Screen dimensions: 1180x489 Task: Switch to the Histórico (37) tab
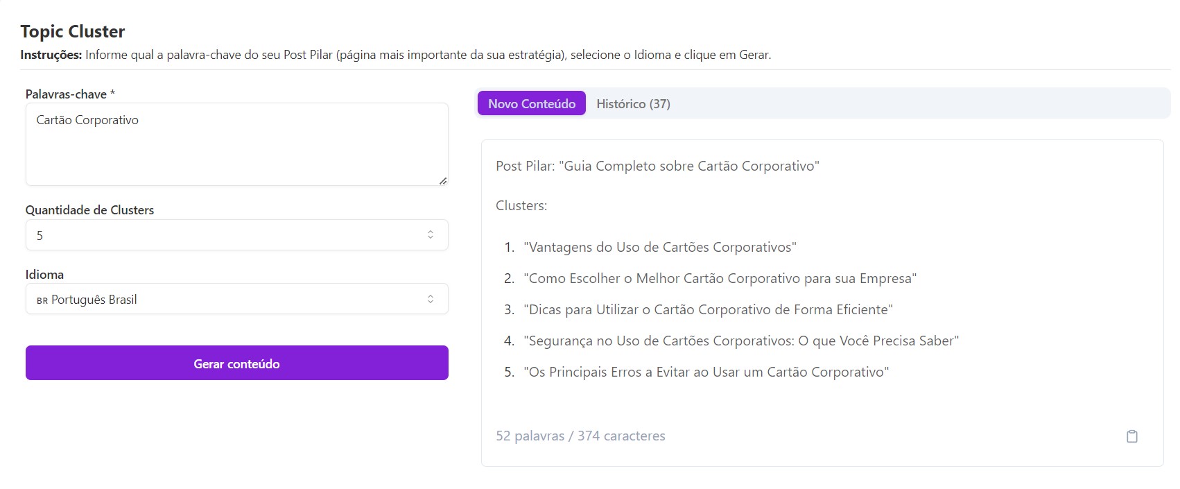click(x=633, y=103)
